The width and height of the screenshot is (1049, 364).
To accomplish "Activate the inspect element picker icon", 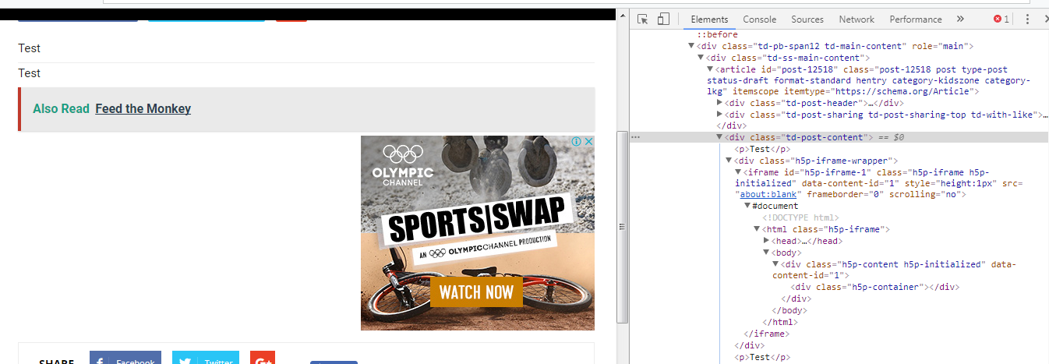I will pyautogui.click(x=643, y=19).
